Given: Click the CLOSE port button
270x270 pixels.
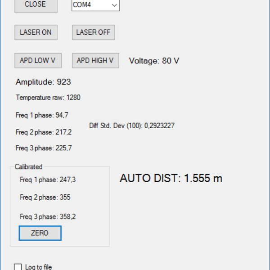Looking at the screenshot, I should click(x=36, y=4).
